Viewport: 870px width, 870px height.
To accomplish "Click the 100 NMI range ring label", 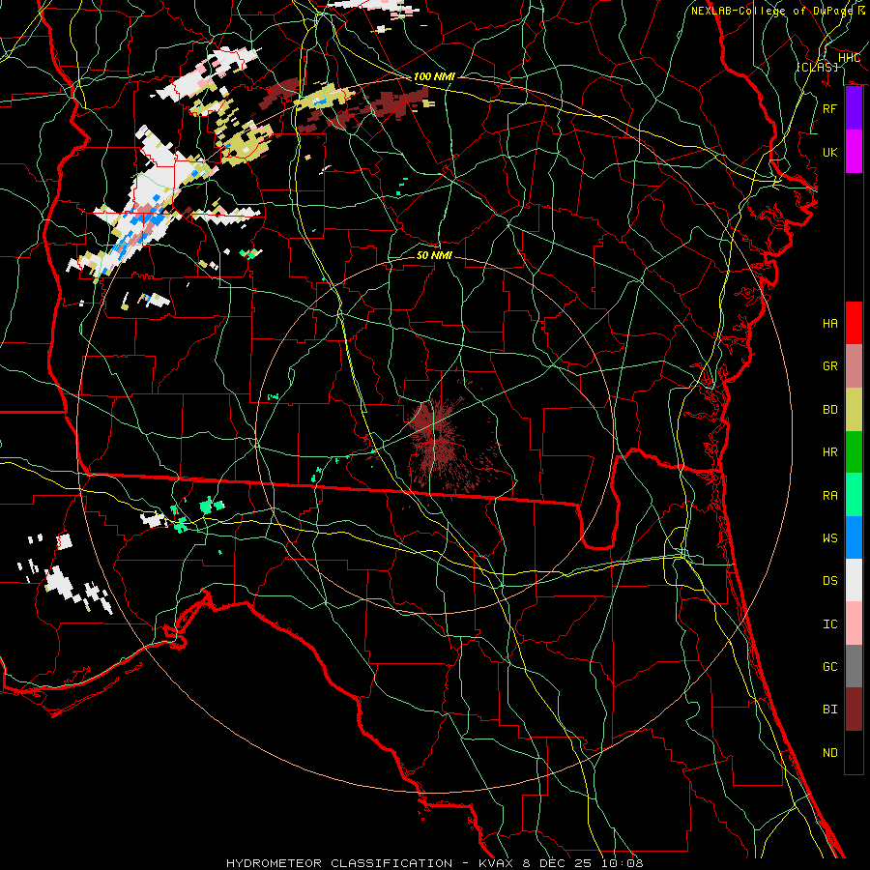I will pyautogui.click(x=434, y=76).
